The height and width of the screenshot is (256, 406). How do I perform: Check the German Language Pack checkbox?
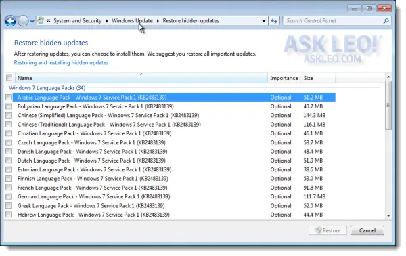point(9,196)
